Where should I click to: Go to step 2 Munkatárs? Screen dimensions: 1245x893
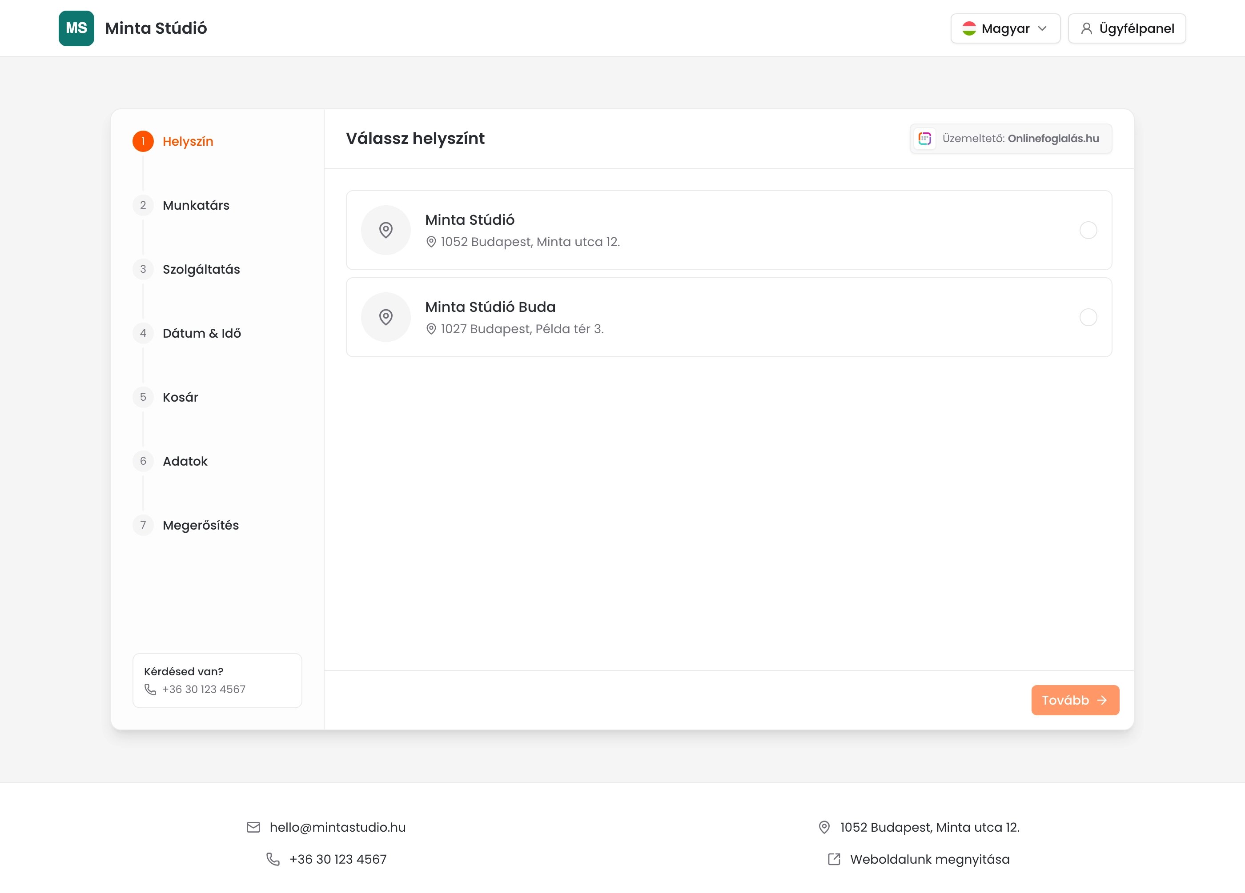[x=181, y=205]
